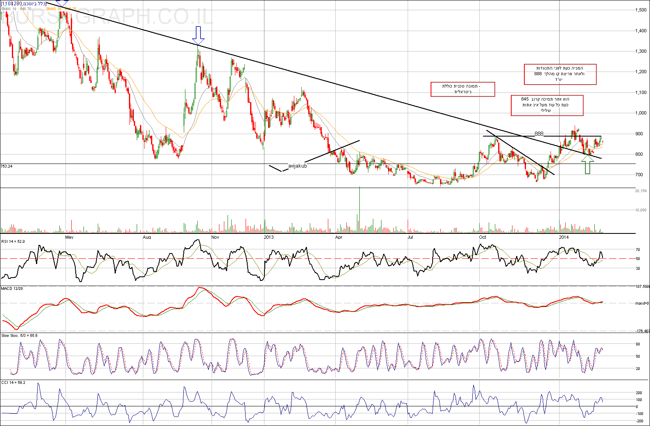Click the '888' resistance line label

pos(539,134)
